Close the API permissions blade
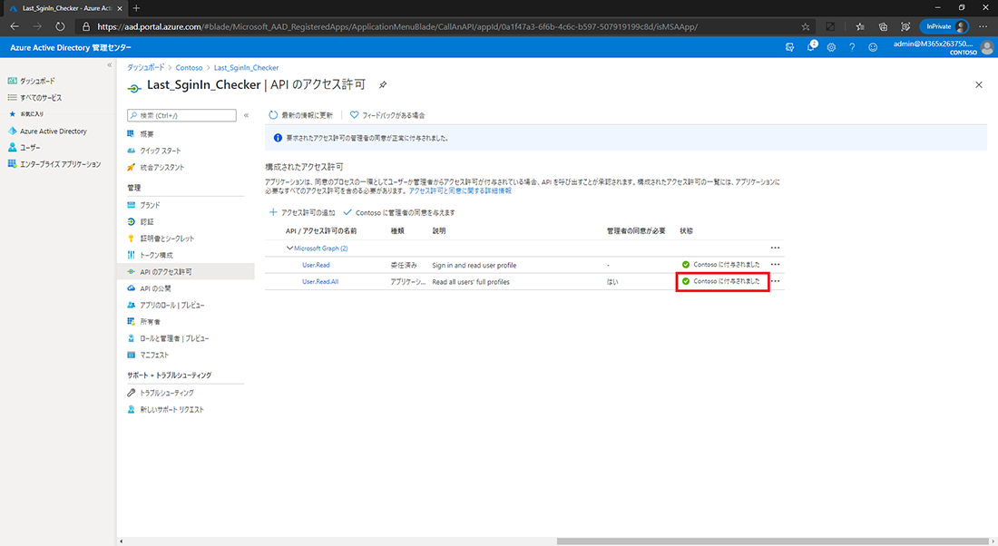 coord(979,84)
